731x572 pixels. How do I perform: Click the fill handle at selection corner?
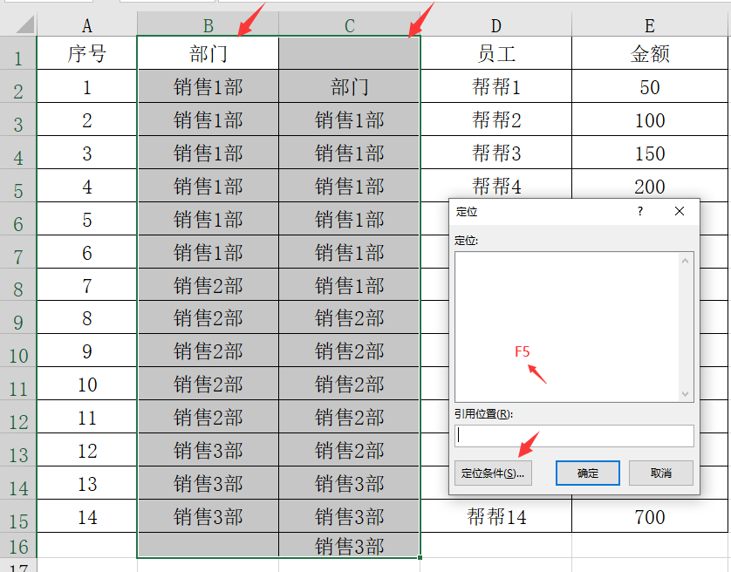[x=420, y=557]
